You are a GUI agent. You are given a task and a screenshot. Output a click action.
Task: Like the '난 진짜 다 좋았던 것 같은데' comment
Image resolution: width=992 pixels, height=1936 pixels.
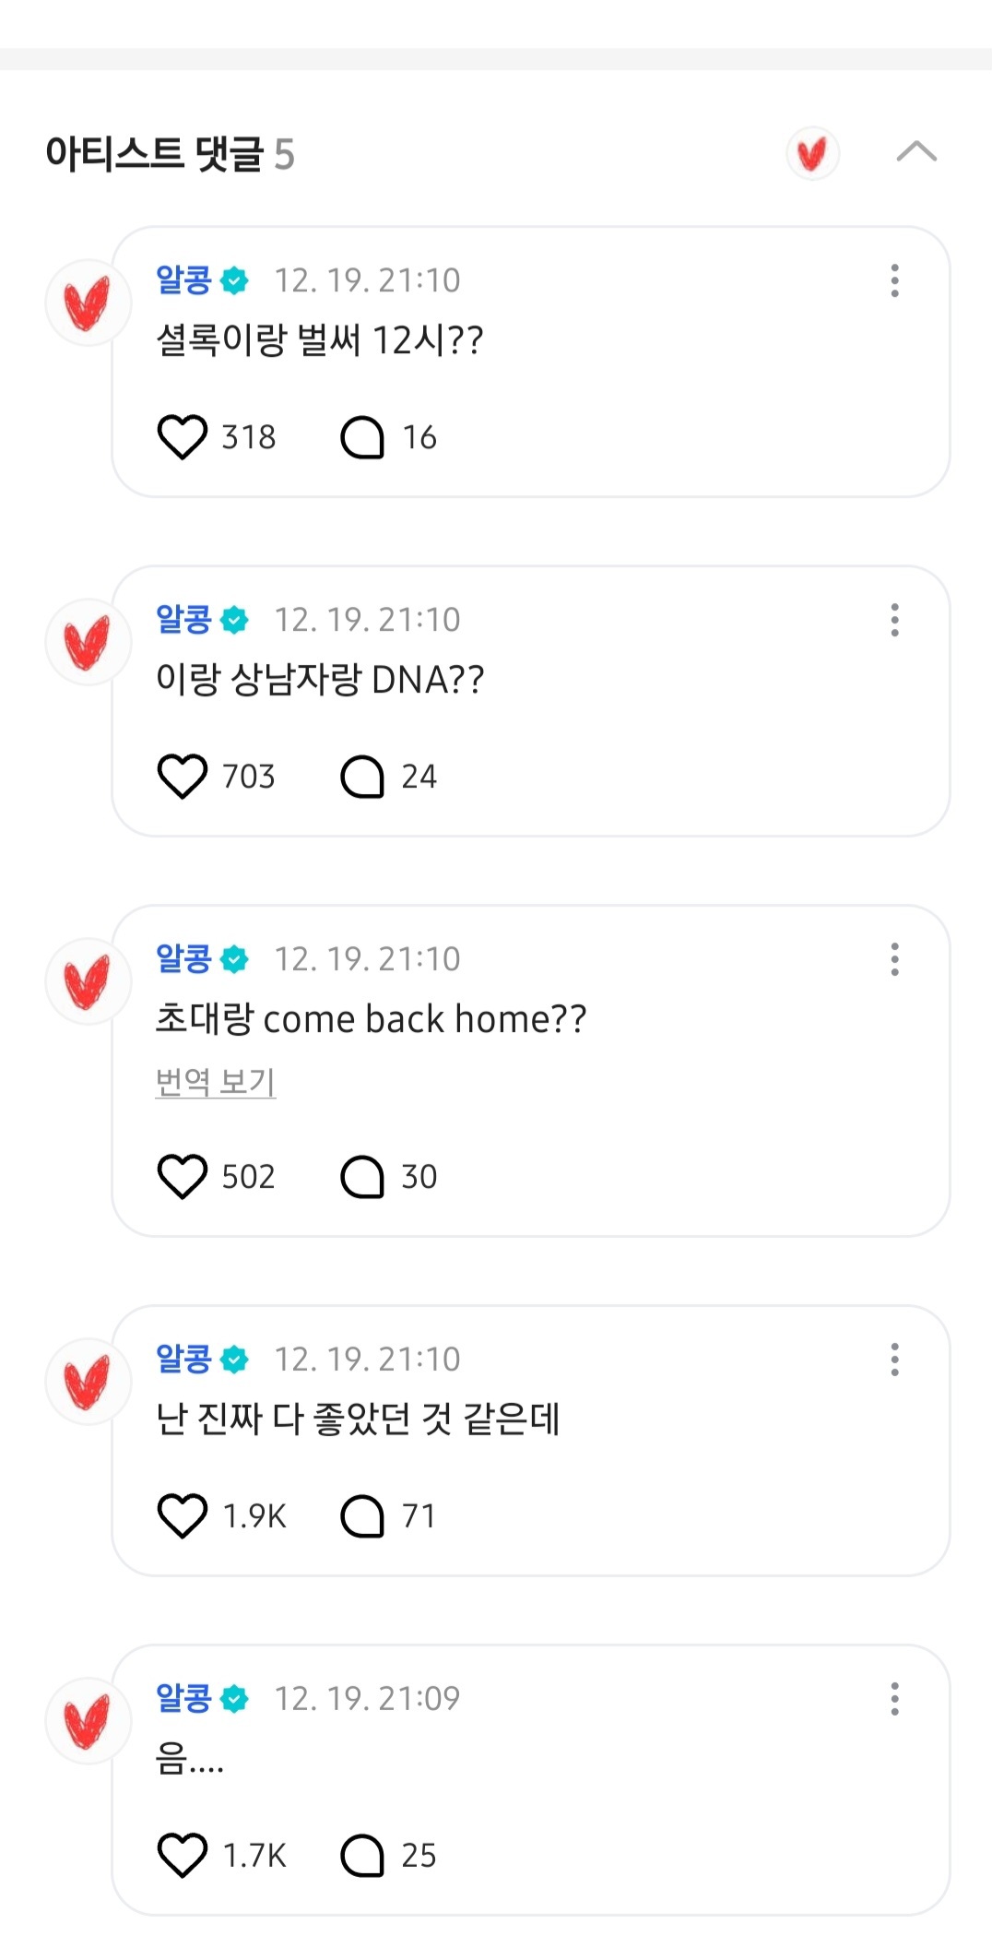[182, 1515]
